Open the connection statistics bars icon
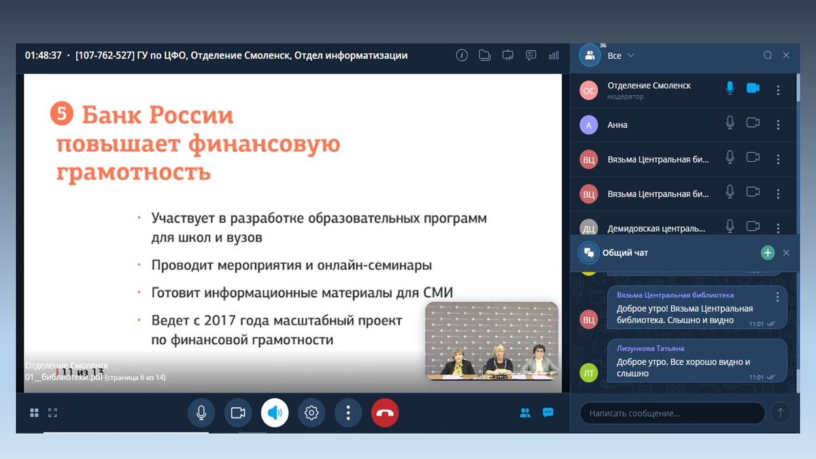This screenshot has height=459, width=816. [x=554, y=55]
